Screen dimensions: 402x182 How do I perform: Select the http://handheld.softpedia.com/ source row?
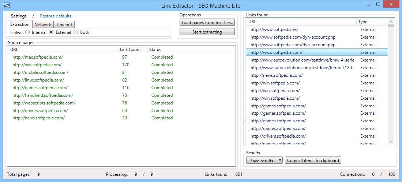pos(121,95)
